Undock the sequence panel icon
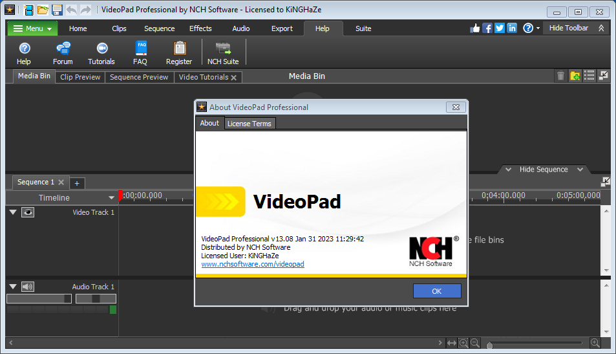The height and width of the screenshot is (354, 616). (x=606, y=181)
